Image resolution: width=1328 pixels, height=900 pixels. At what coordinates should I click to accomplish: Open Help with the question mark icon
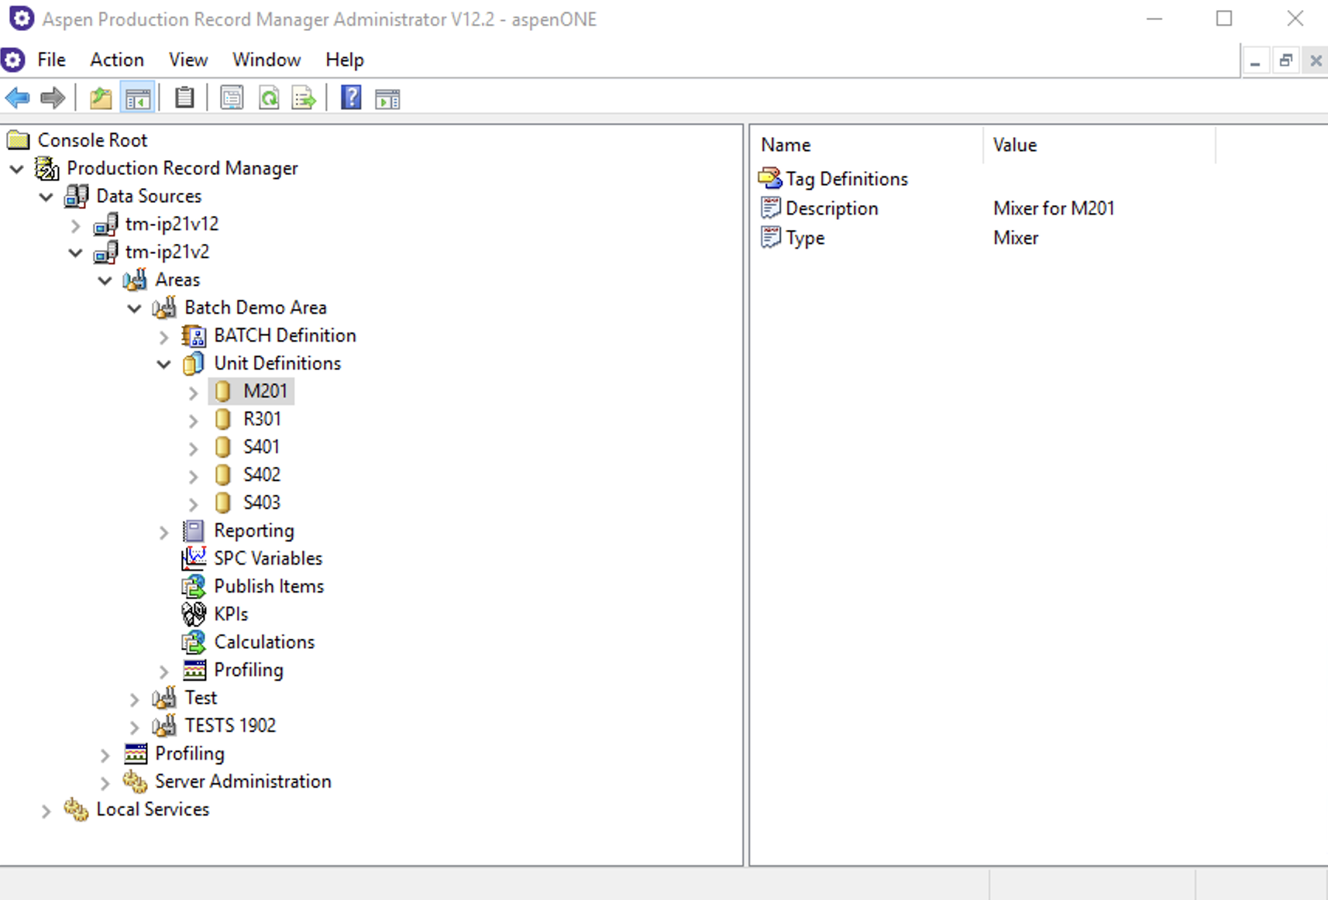tap(351, 98)
